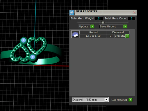Select the lower round gem on ring

(33, 57)
